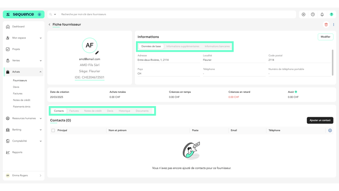Open the clock history icon in header
Viewport: 339px width, 191px height.
[313, 14]
